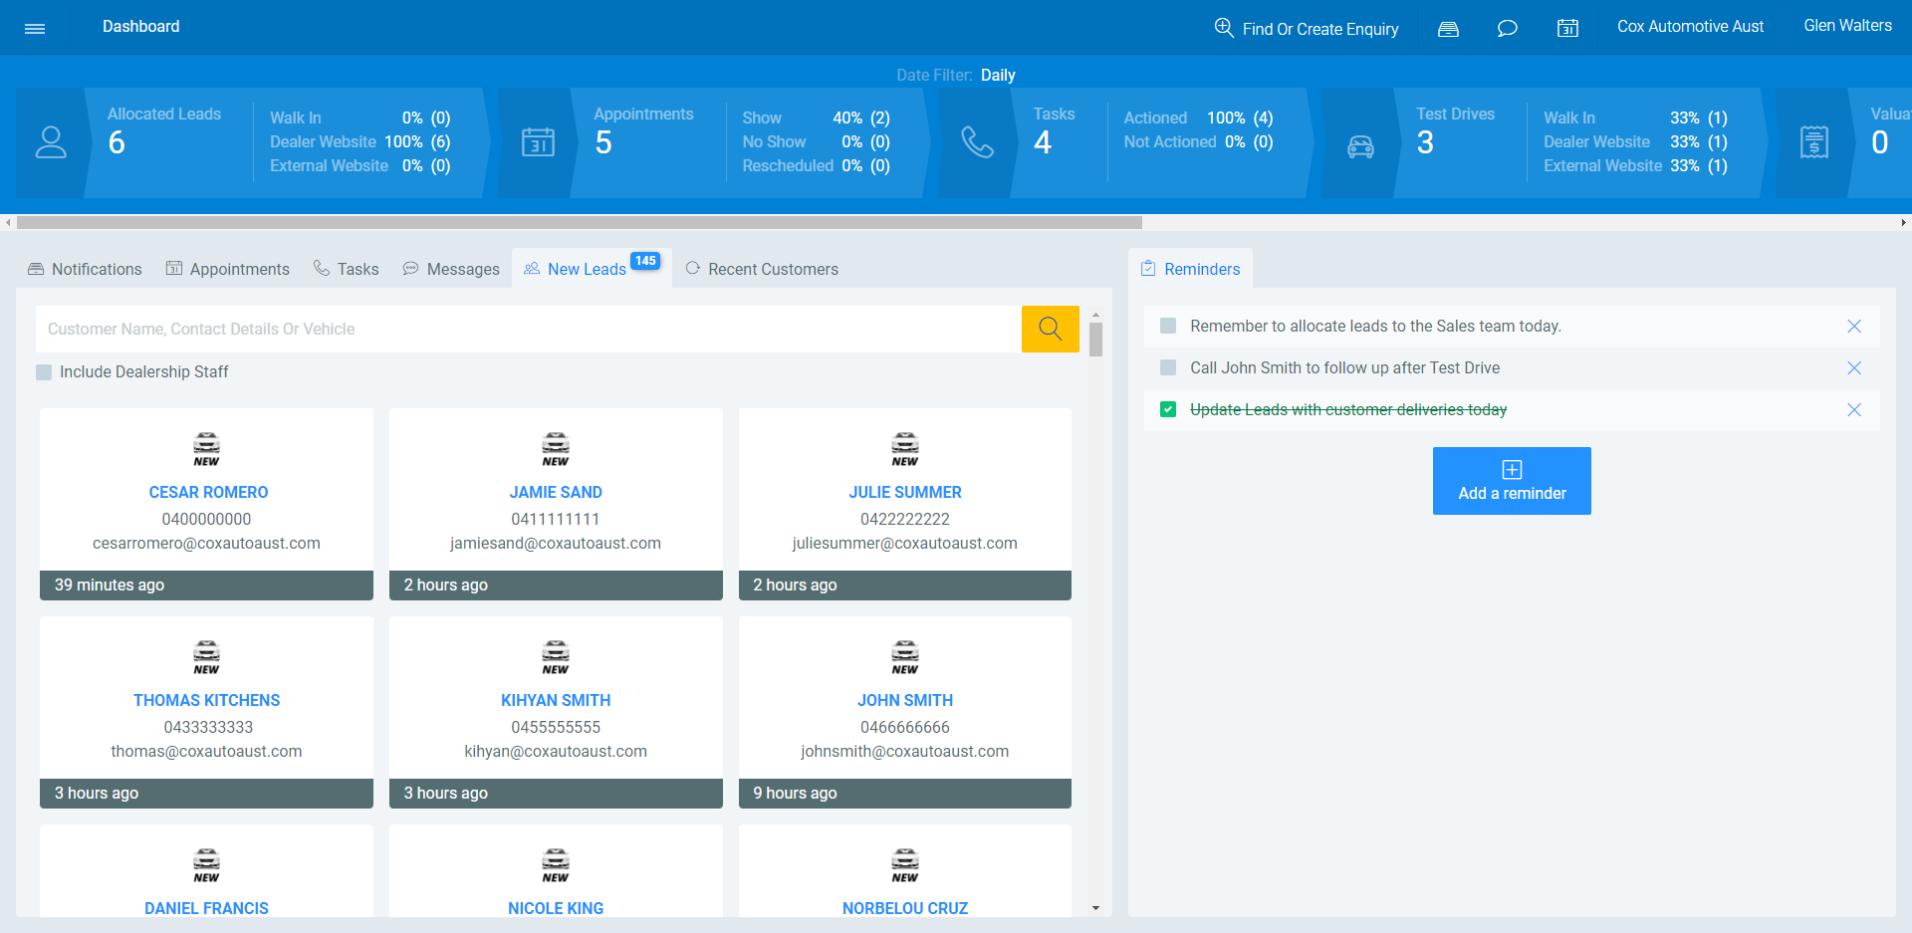Check the Call John Smith reminder checkbox
This screenshot has height=933, width=1912.
pyautogui.click(x=1168, y=367)
